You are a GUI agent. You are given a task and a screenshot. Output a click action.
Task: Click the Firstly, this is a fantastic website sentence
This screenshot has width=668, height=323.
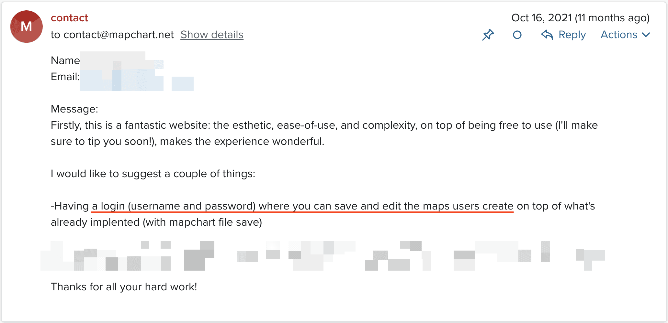[324, 133]
